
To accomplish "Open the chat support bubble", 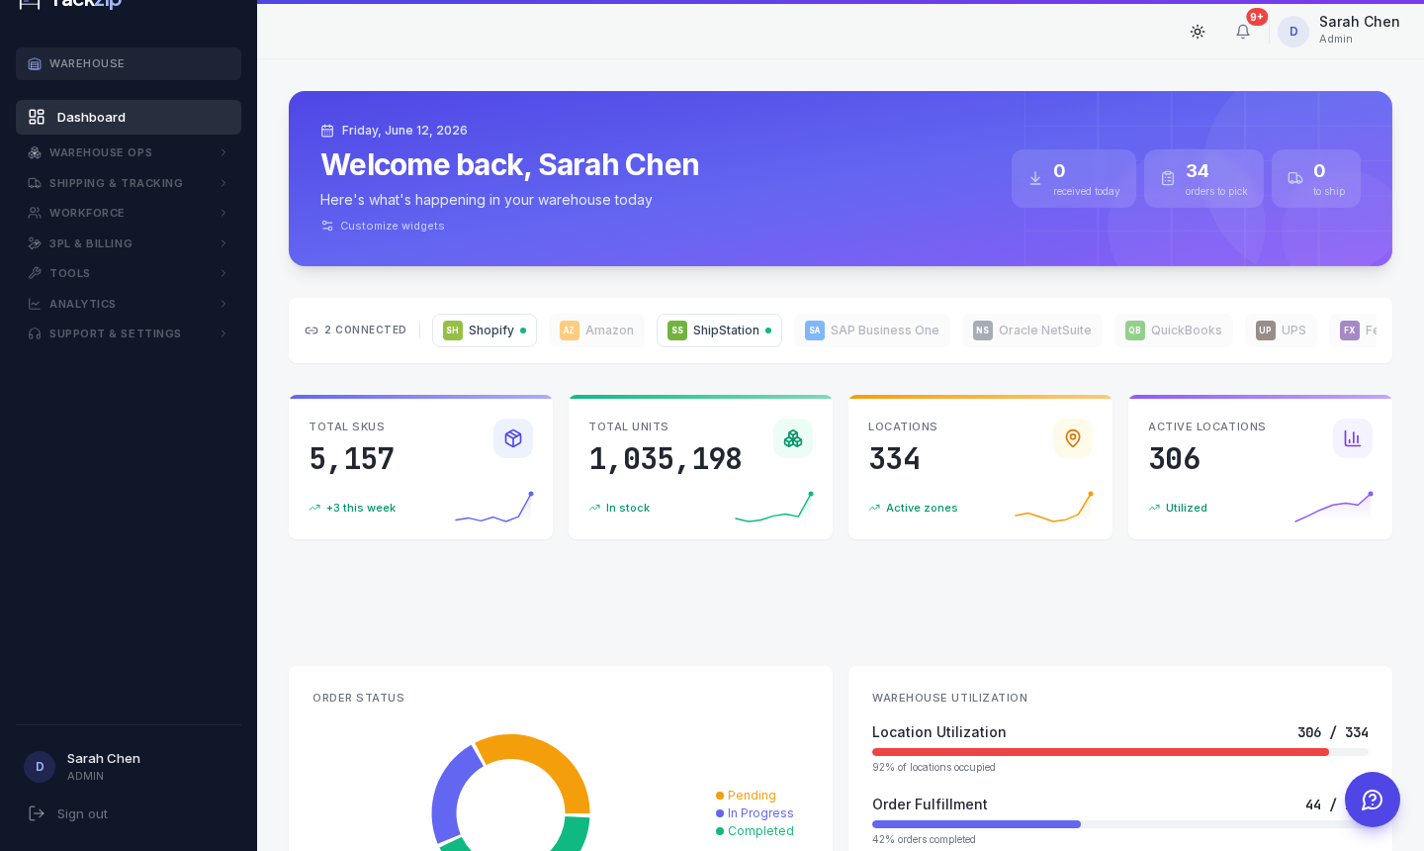I will point(1373,800).
